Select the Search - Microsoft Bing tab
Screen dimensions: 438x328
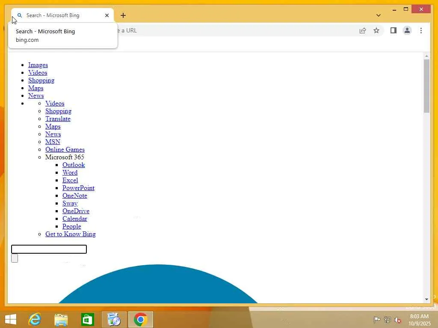pos(62,15)
